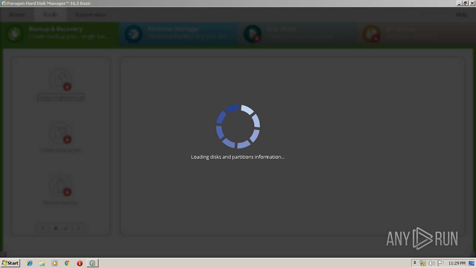
Task: Click the Show desktop button
Action: (472, 263)
